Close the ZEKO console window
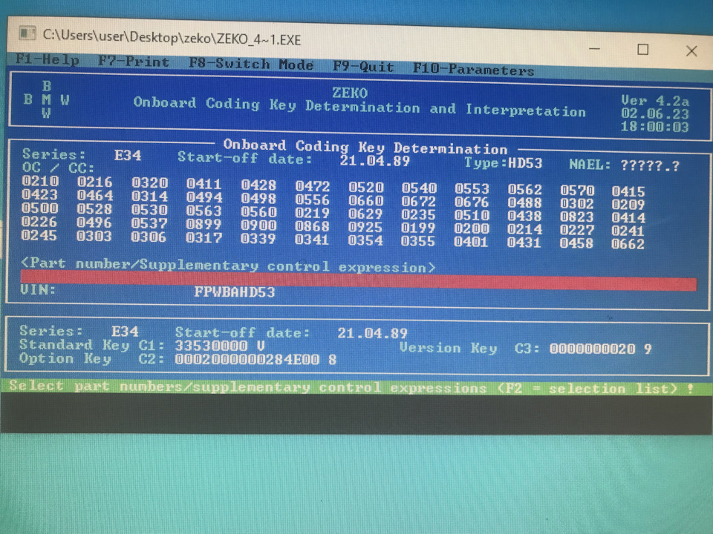This screenshot has height=534, width=713. pyautogui.click(x=691, y=51)
